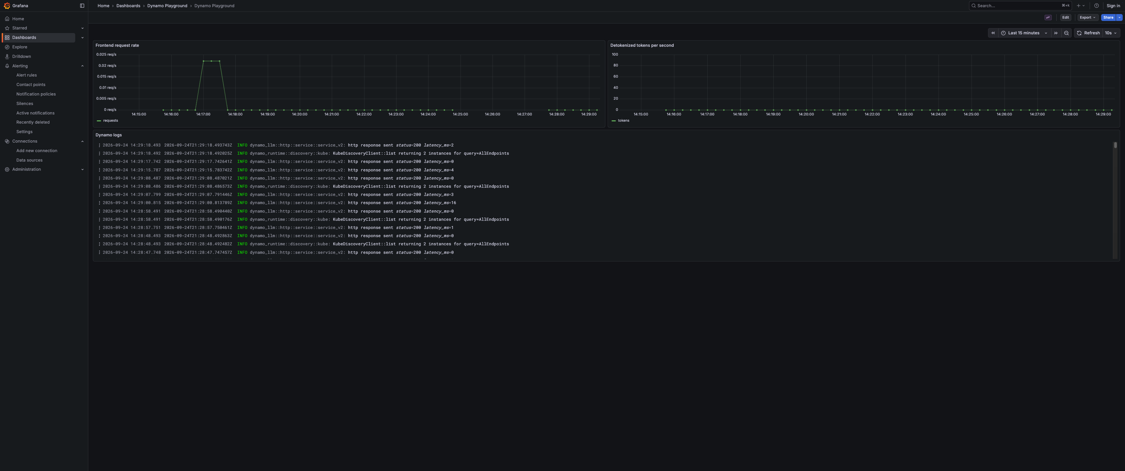
Task: Open Recently deleted alerts
Action: (33, 122)
